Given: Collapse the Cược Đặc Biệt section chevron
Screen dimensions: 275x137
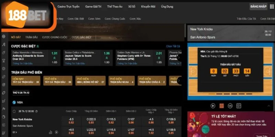Looking at the screenshot, I should pyautogui.click(x=38, y=46).
